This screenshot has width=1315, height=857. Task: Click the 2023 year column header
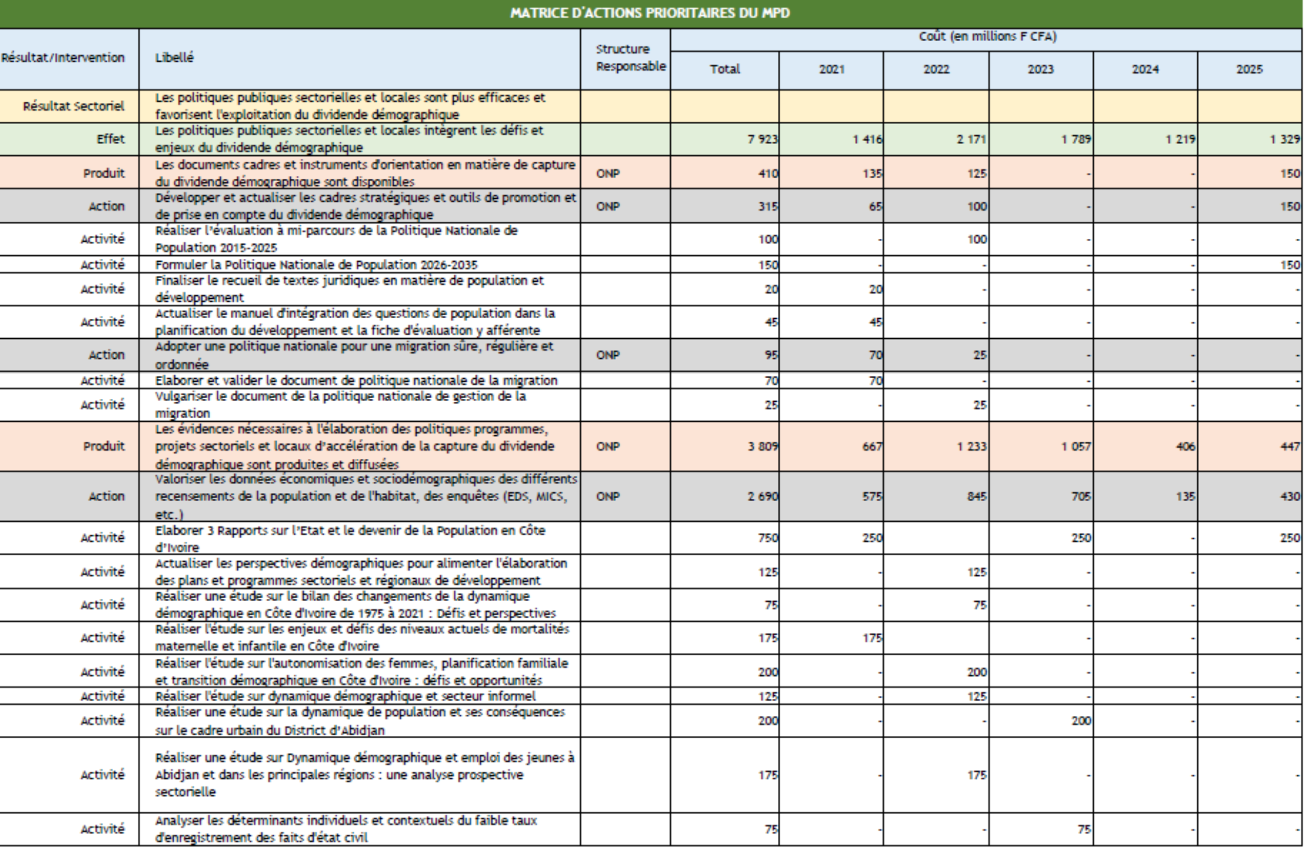(1041, 70)
